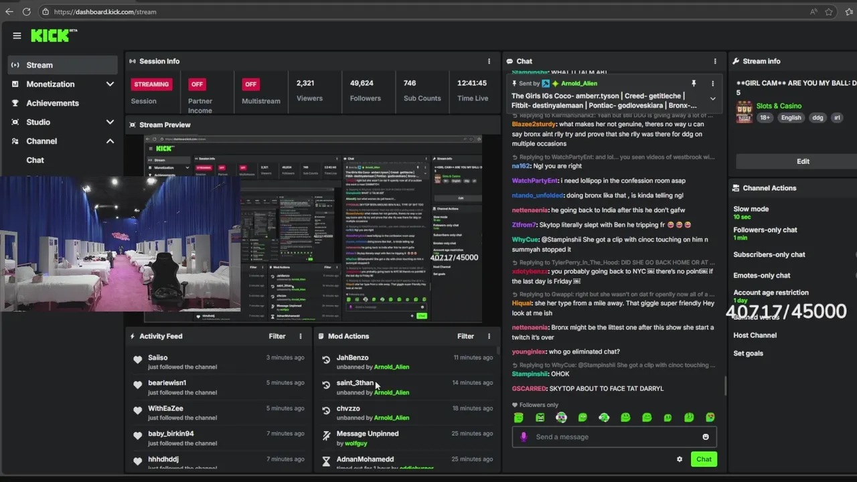857x482 pixels.
Task: Click the Slots & Casino category thumbnail
Action: [x=744, y=112]
